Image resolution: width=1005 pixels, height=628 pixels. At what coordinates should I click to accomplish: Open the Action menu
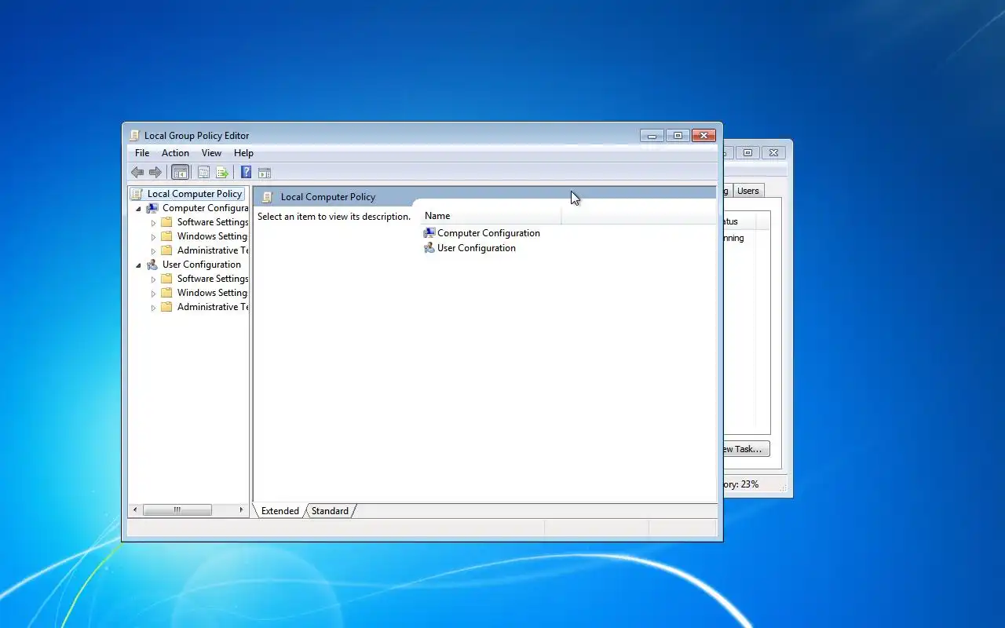pyautogui.click(x=175, y=153)
